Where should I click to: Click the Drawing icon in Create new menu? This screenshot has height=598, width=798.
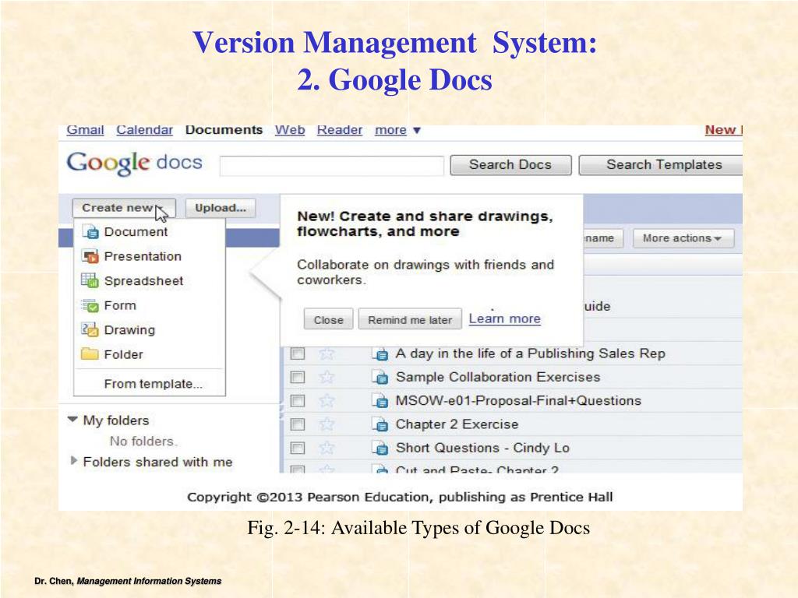coord(90,330)
